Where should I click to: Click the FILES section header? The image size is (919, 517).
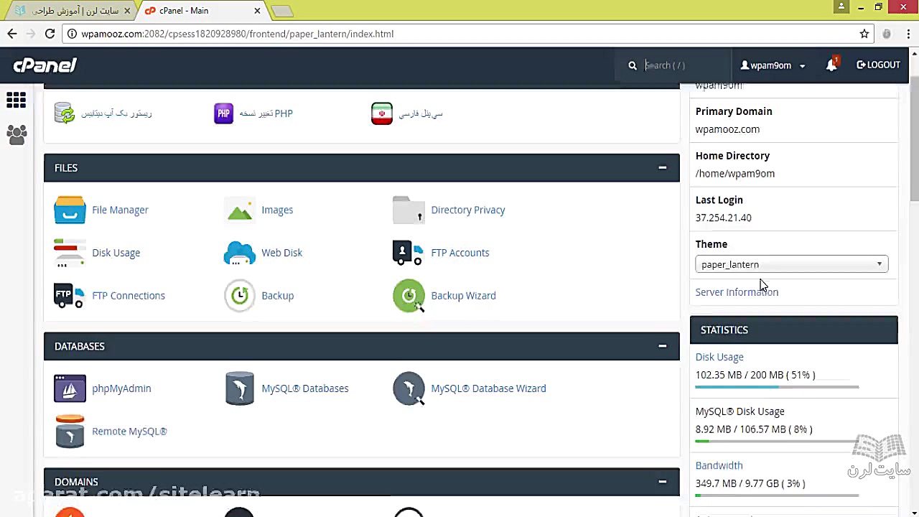(361, 168)
